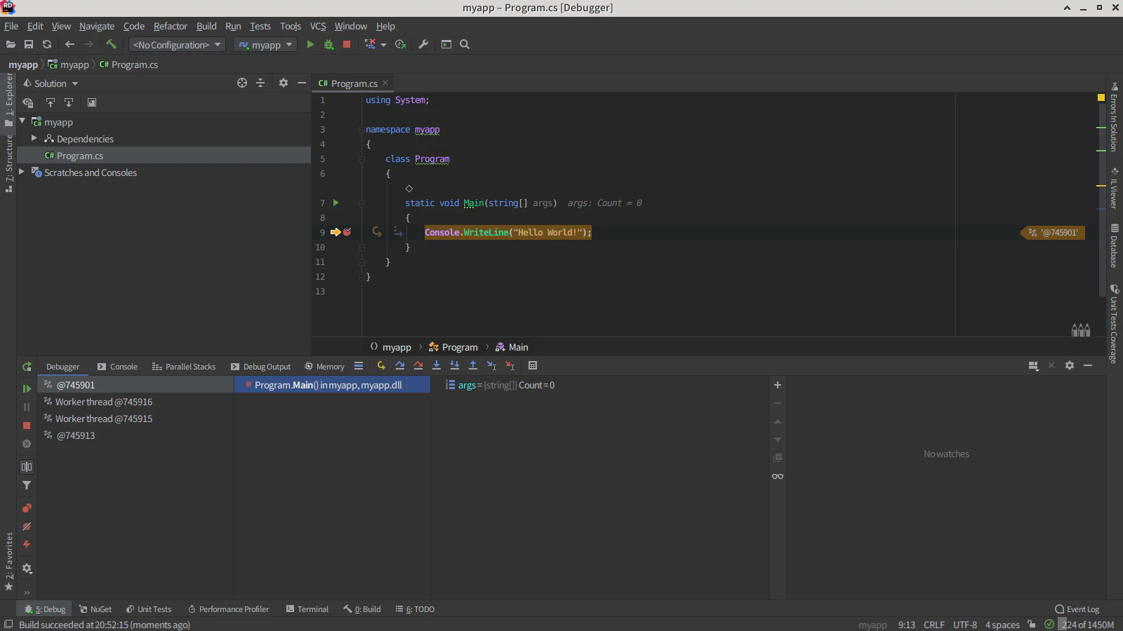The height and width of the screenshot is (631, 1123).
Task: Click the Search Everywhere magnifier icon
Action: (465, 44)
